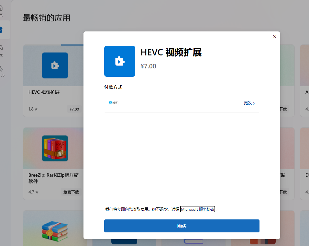Expand the HEVC purchase details dialog header
This screenshot has height=246, width=309.
tap(171, 53)
